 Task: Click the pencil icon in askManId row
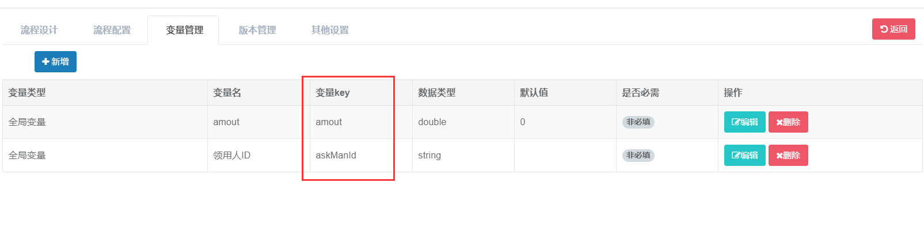point(736,156)
